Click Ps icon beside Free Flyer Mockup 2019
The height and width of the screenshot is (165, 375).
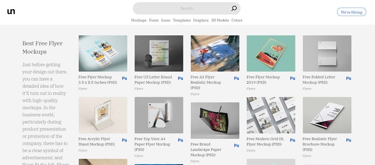click(292, 79)
